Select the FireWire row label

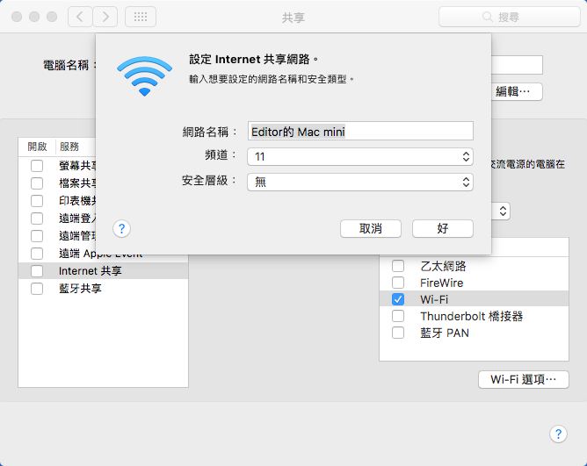pyautogui.click(x=441, y=283)
